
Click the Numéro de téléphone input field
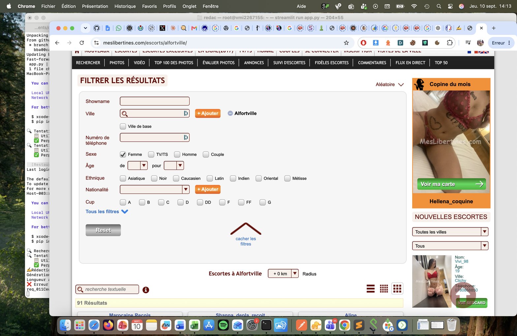[155, 137]
